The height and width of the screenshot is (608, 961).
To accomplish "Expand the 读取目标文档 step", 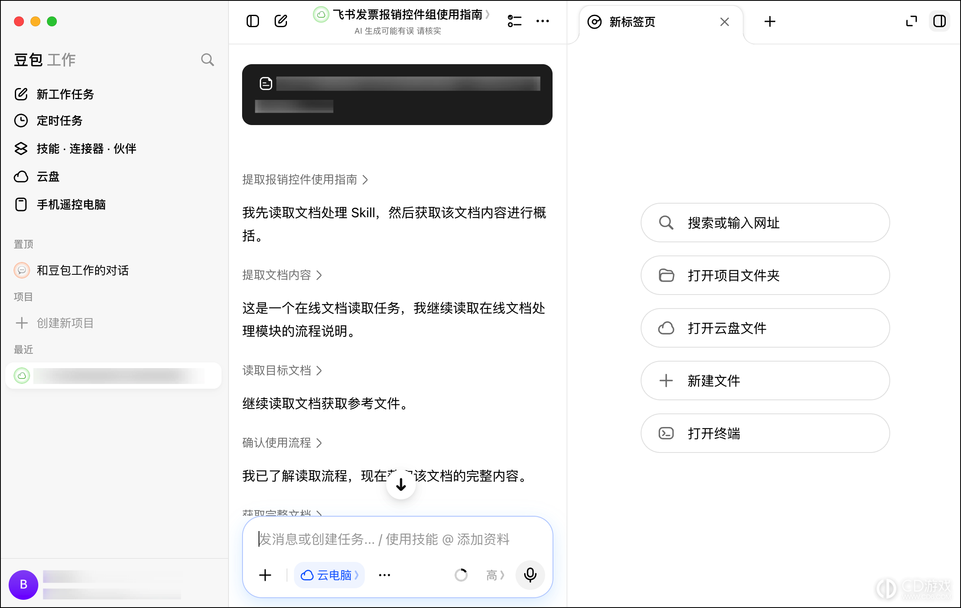I will coord(282,371).
